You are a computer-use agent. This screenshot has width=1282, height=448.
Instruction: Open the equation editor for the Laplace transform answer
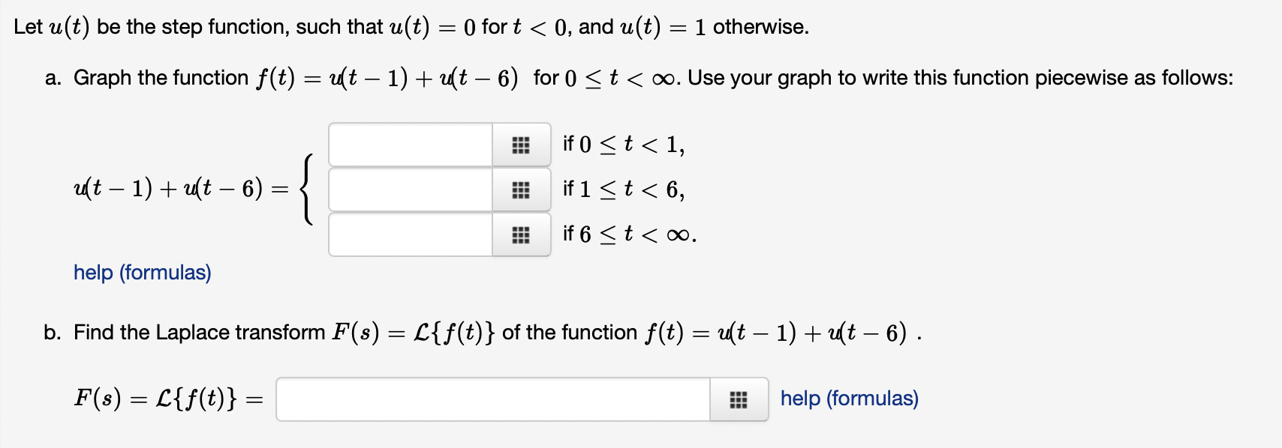739,401
